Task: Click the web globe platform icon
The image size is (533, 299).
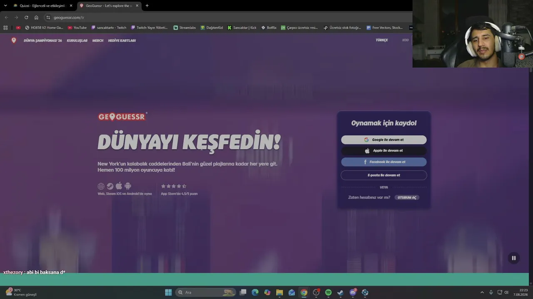Action: [x=101, y=186]
